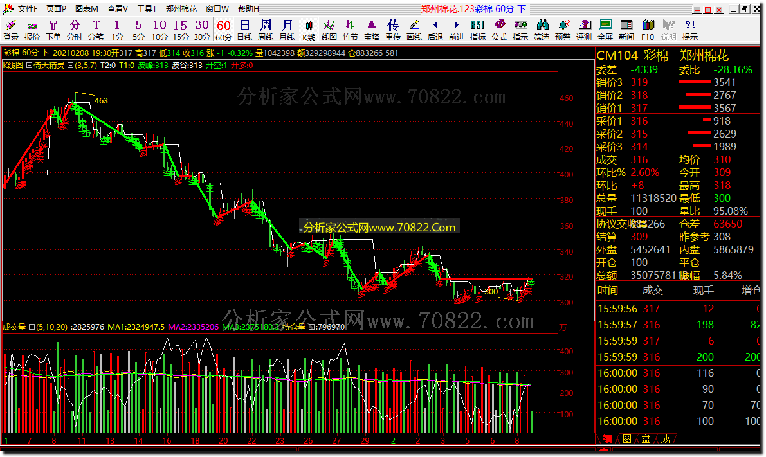Screen dimensions: 766x457
Task: Select the 画线 draw-line tool
Action: coord(414,30)
